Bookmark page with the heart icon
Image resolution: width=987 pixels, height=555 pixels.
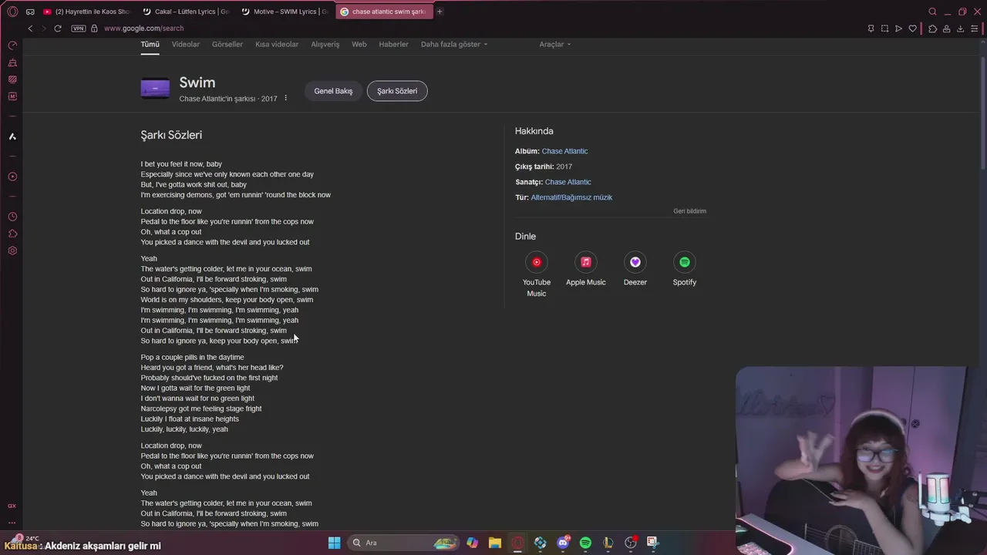tap(912, 29)
